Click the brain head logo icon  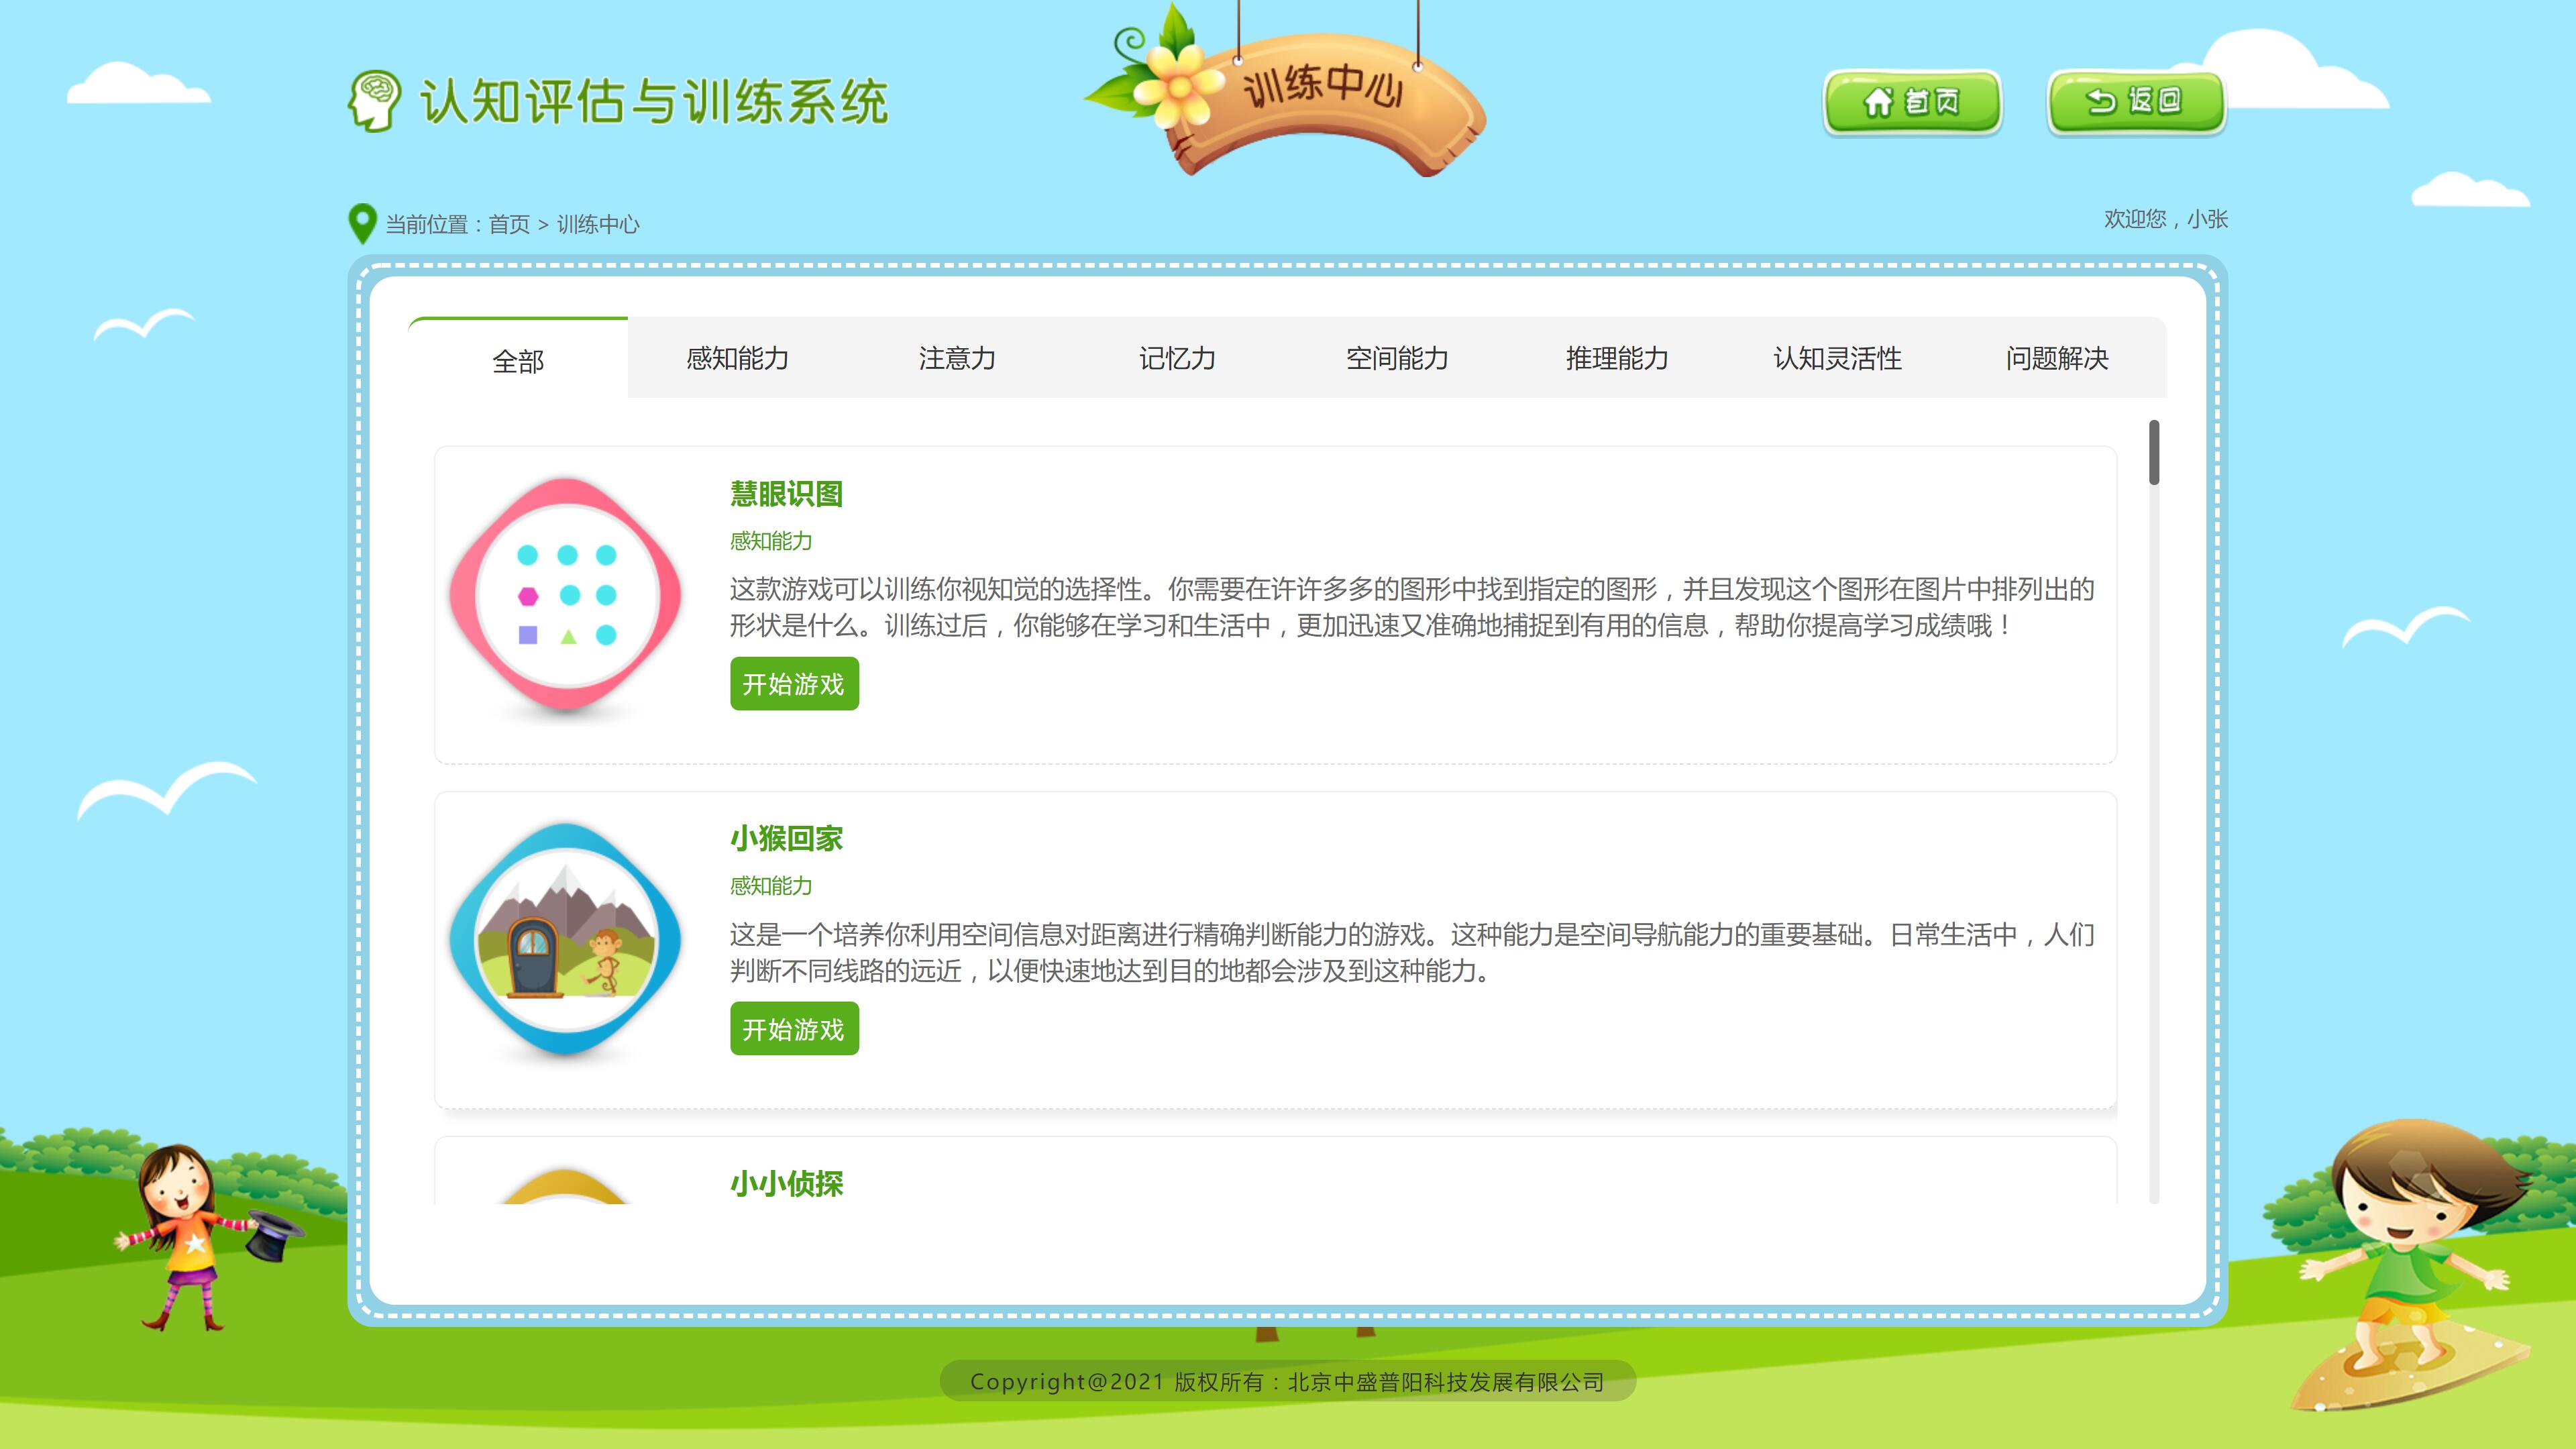[374, 101]
